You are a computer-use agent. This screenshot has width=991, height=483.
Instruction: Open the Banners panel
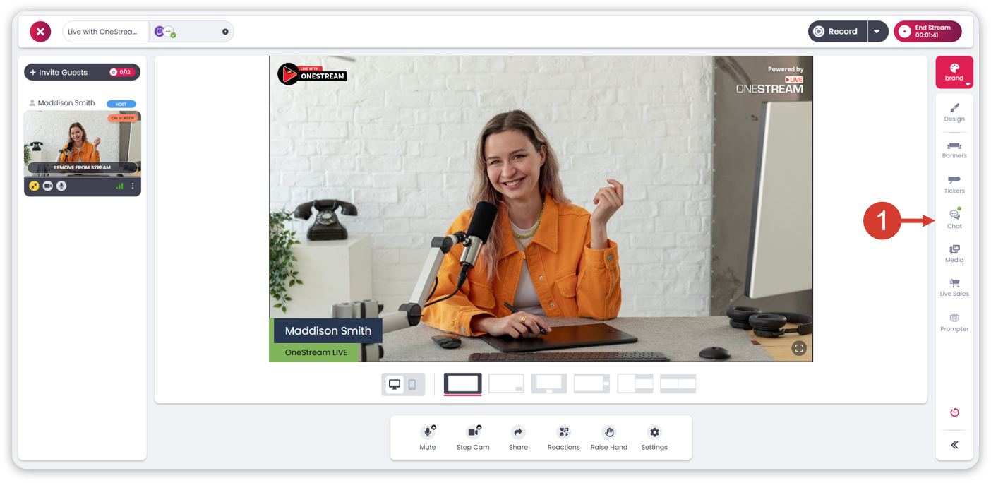click(x=954, y=149)
